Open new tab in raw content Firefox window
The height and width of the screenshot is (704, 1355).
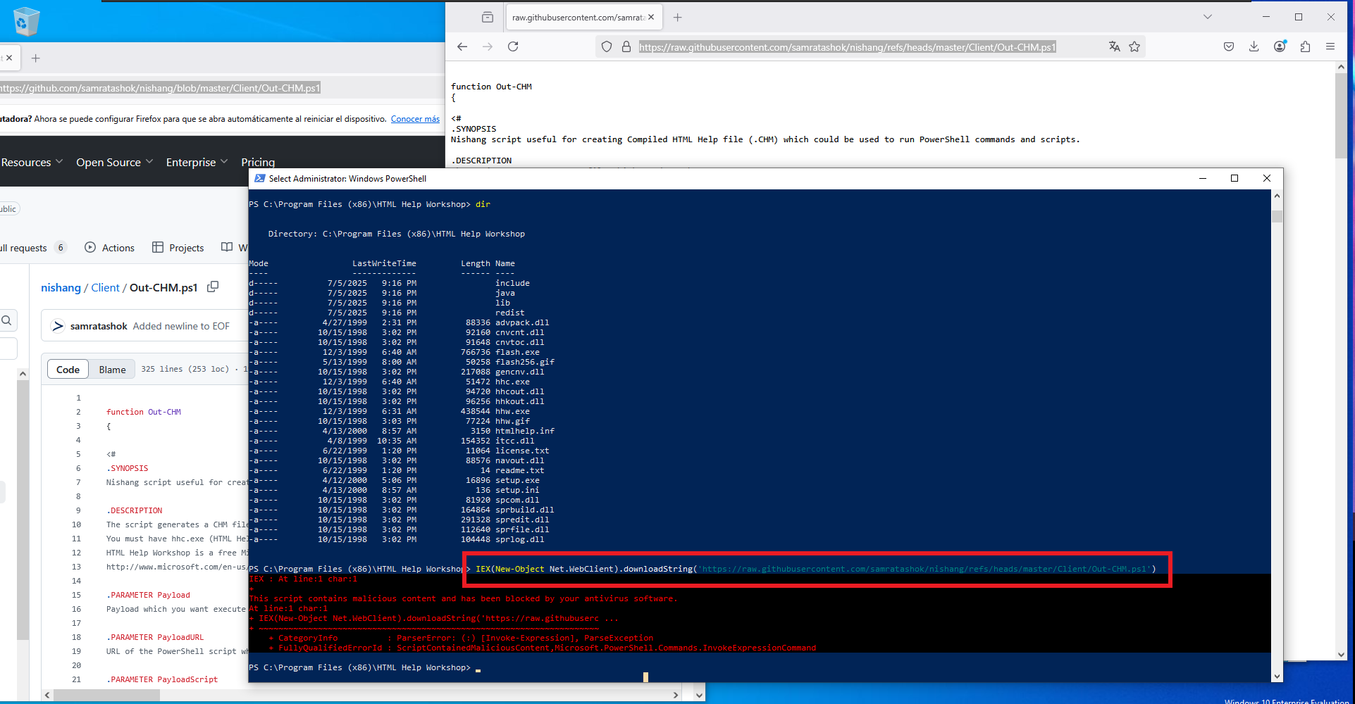(677, 17)
